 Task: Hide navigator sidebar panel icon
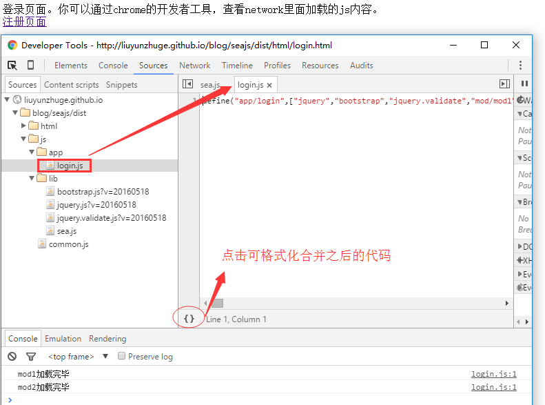(x=187, y=84)
